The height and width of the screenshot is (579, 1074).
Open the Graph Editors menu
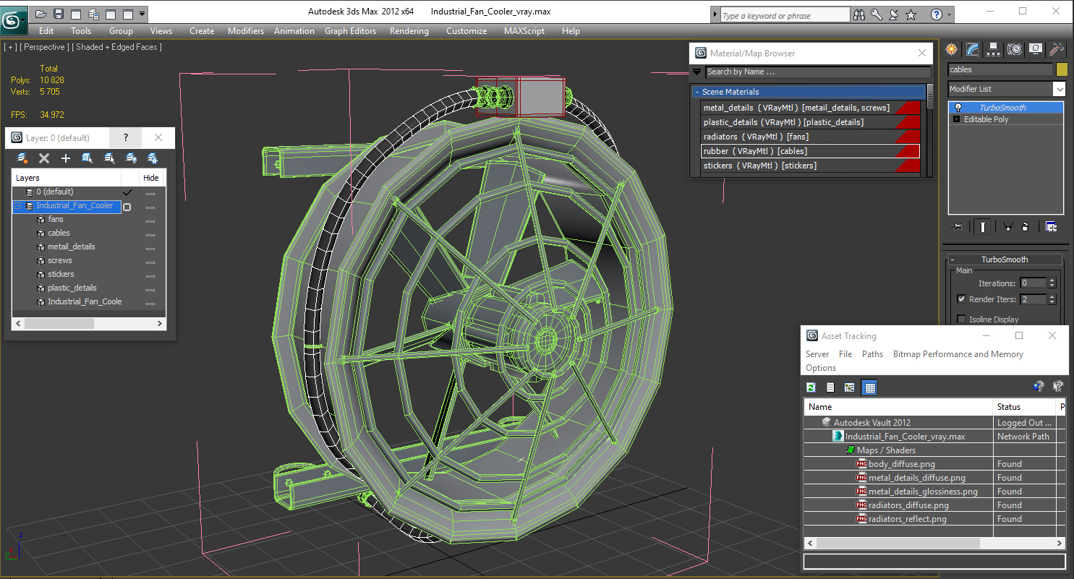coord(350,31)
